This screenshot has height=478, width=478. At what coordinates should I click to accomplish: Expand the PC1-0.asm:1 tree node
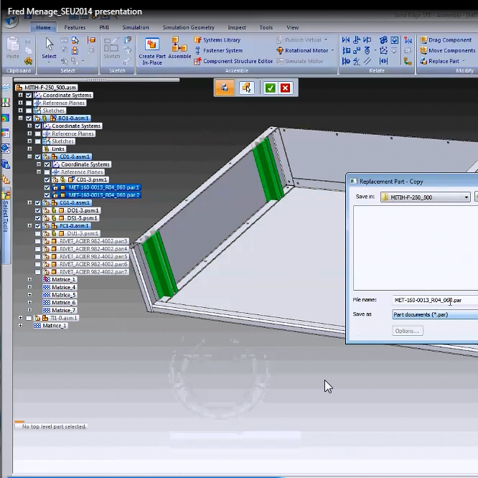(29, 225)
